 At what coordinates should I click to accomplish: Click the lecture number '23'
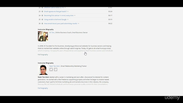pos(39,11)
